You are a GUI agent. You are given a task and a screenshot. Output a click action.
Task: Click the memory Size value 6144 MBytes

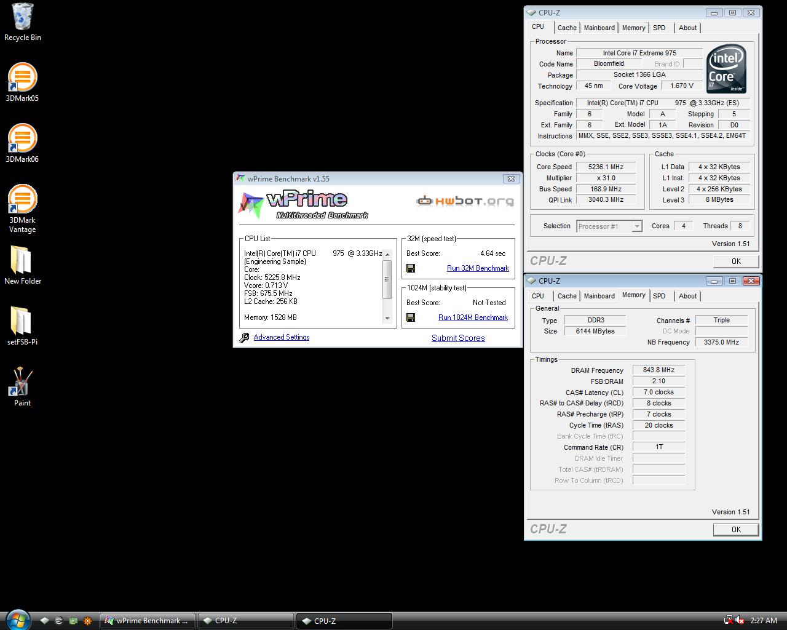coord(595,331)
